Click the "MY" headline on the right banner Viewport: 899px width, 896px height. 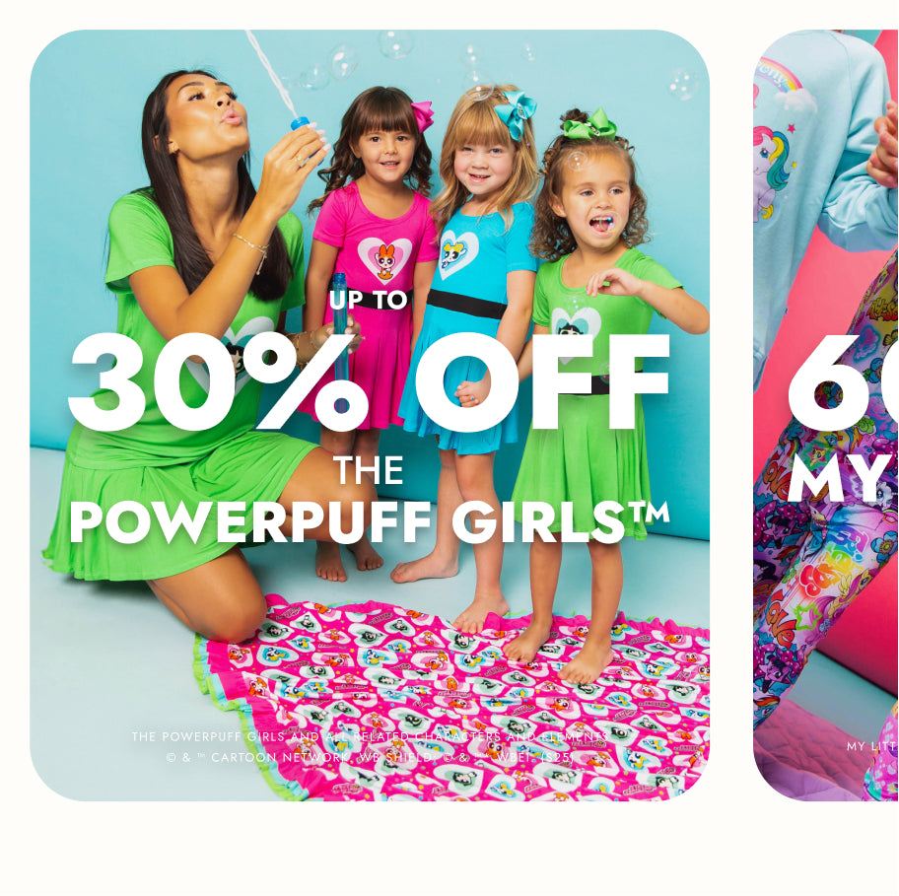838,479
